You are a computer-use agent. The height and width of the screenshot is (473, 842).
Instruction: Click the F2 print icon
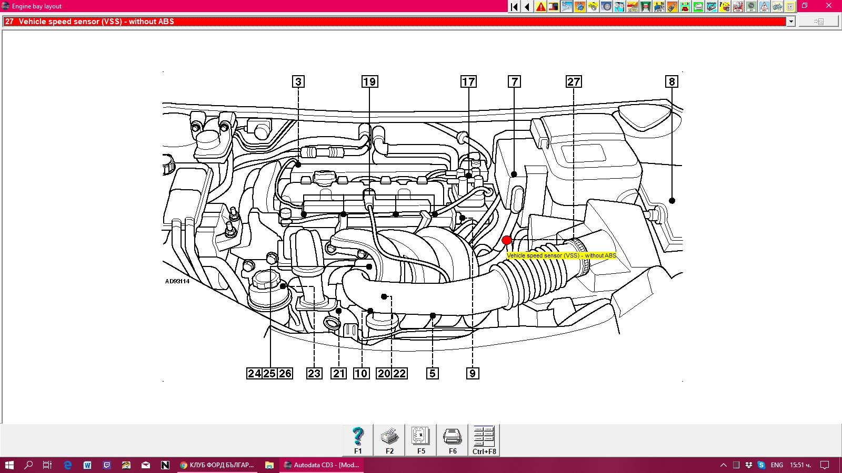tap(389, 440)
